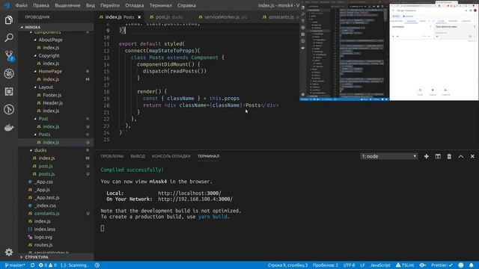Open the Manage gear menu
The width and height of the screenshot is (479, 269).
point(9,252)
